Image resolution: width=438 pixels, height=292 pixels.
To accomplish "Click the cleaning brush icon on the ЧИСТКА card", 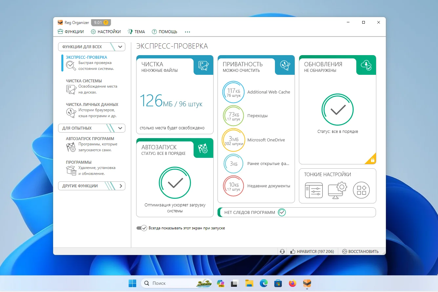I will click(x=203, y=65).
